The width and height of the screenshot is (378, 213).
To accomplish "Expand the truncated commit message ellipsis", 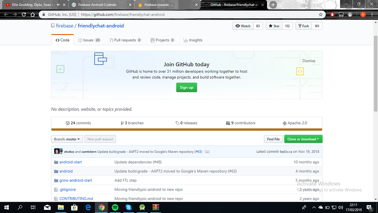I will [207, 151].
